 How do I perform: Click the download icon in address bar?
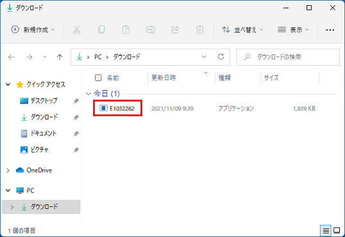pos(80,57)
